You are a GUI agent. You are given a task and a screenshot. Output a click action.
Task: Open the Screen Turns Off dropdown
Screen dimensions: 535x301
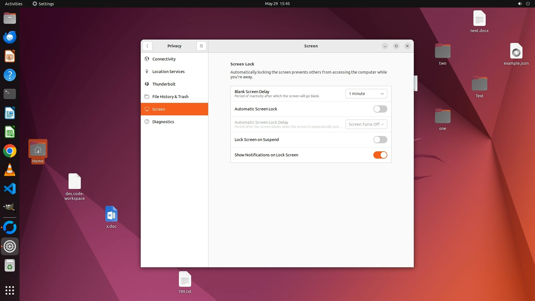(366, 124)
